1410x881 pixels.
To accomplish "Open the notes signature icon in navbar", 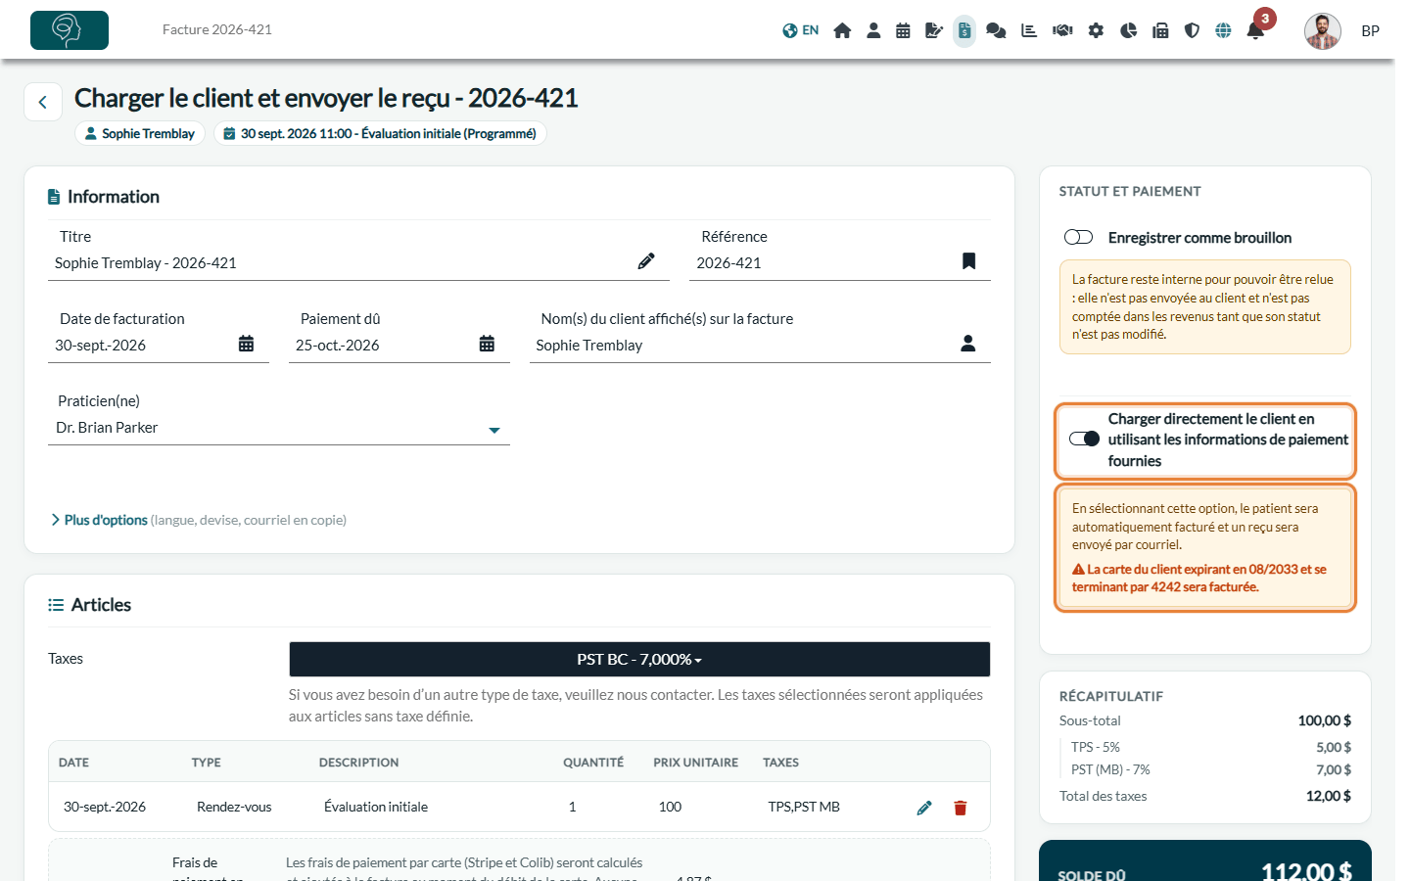I will coord(934,30).
